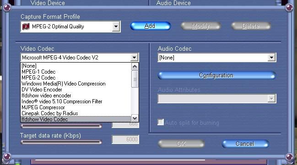Image resolution: width=297 pixels, height=165 pixels.
Task: Click the 6000 data rate field
Action: coord(125,139)
